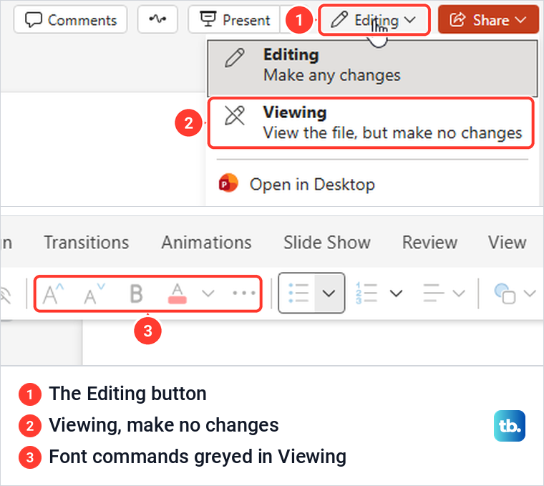The width and height of the screenshot is (544, 486).
Task: Click the Shapes icon
Action: (505, 293)
